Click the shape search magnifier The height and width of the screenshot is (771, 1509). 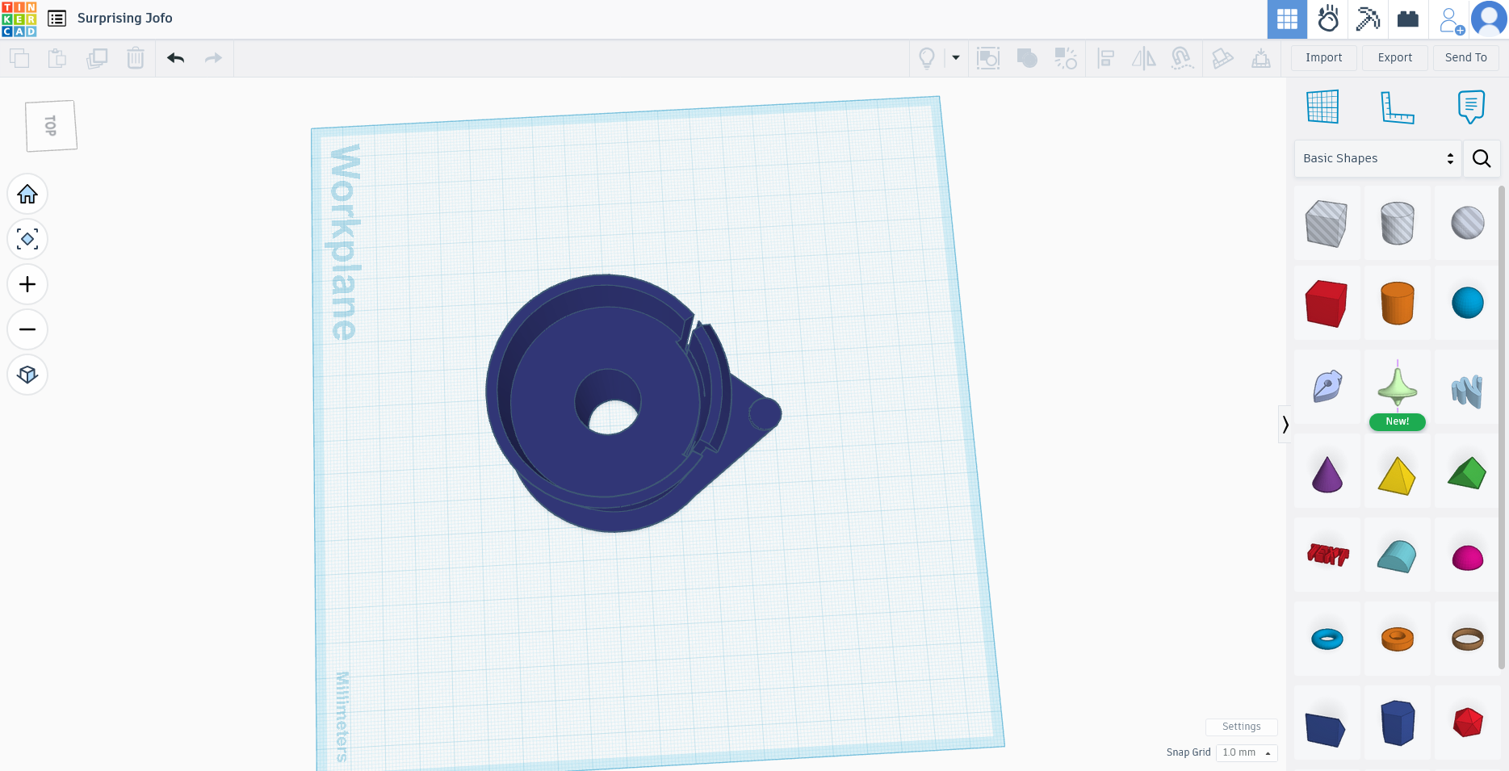pyautogui.click(x=1482, y=158)
